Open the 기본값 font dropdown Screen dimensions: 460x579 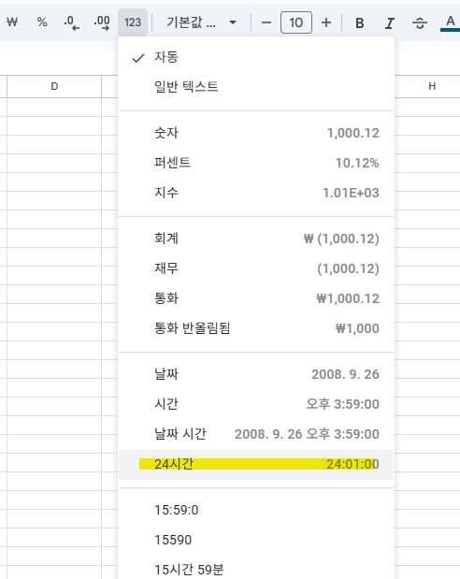[x=201, y=22]
